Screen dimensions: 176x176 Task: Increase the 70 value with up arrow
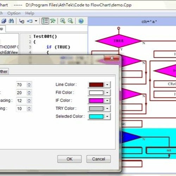pos(29,83)
